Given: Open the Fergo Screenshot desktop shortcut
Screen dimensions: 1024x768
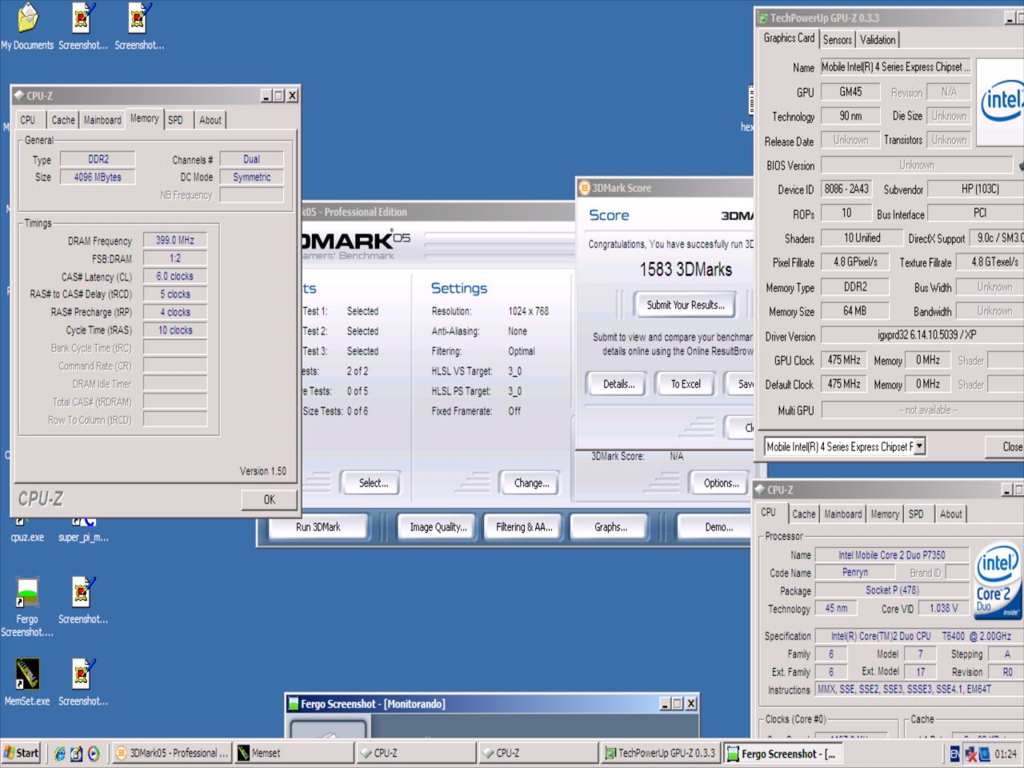Looking at the screenshot, I should point(27,606).
